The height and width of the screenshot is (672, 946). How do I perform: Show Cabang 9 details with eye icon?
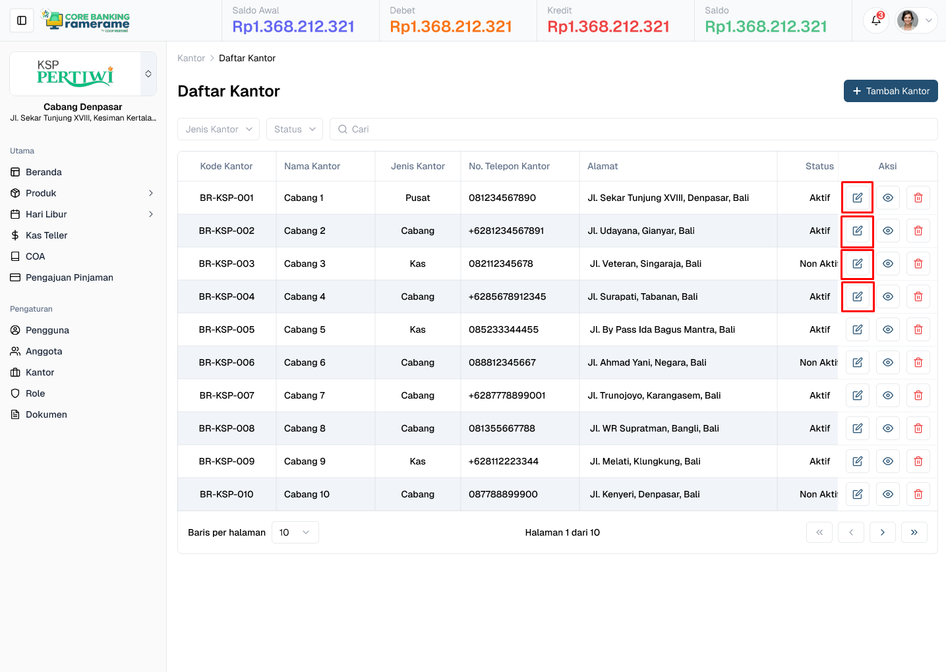click(x=887, y=461)
